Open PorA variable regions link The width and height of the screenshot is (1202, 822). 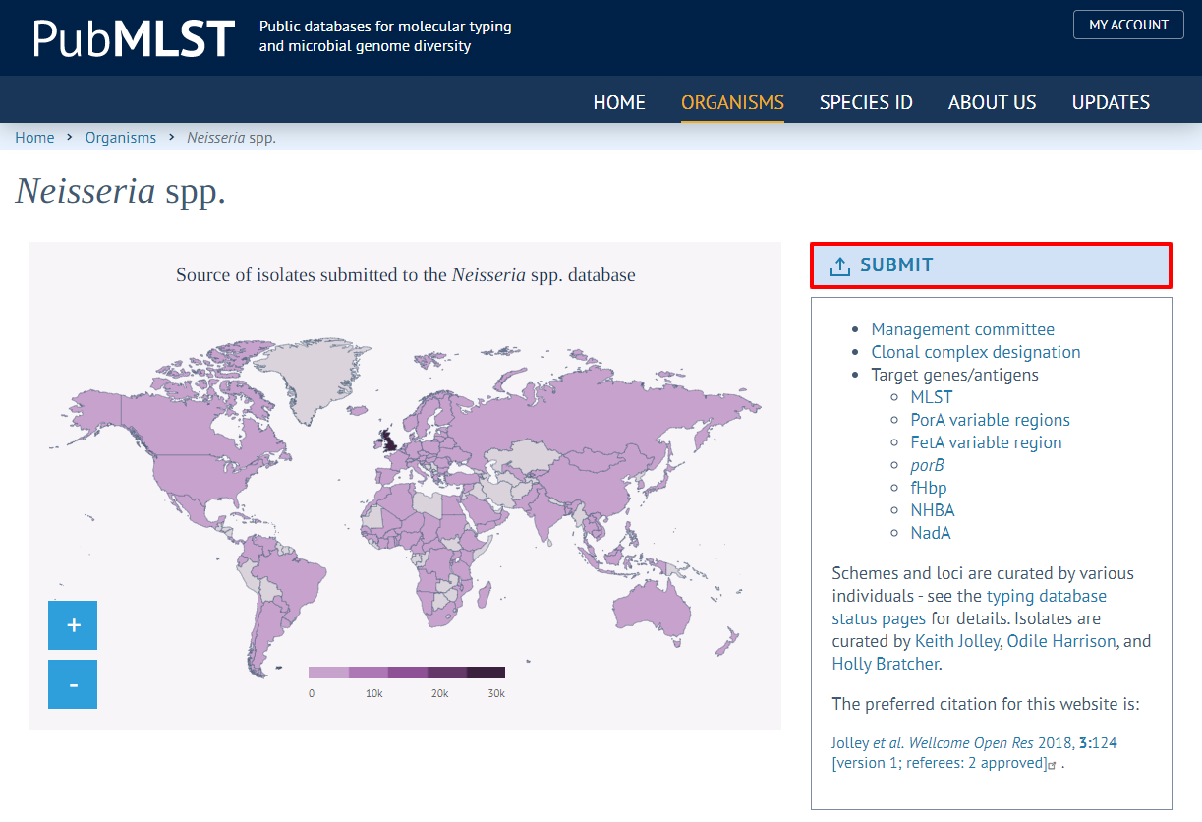[x=990, y=420]
